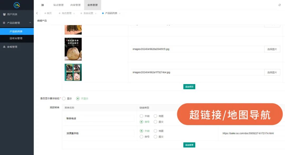Toggle the sidebar collapse menu icon
This screenshot has width=285, height=155.
tap(42, 5)
